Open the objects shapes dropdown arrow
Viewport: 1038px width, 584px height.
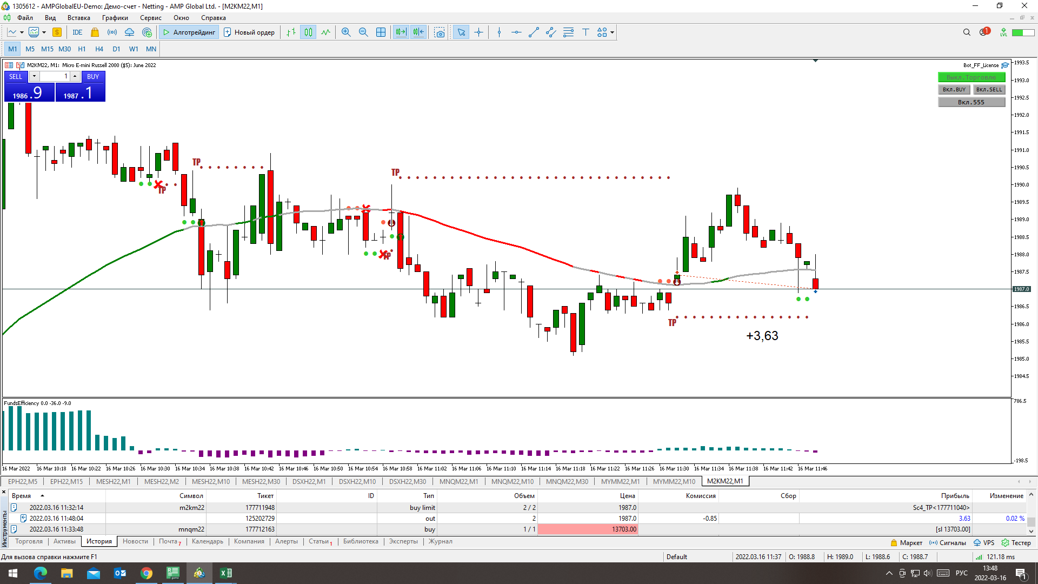tap(612, 32)
